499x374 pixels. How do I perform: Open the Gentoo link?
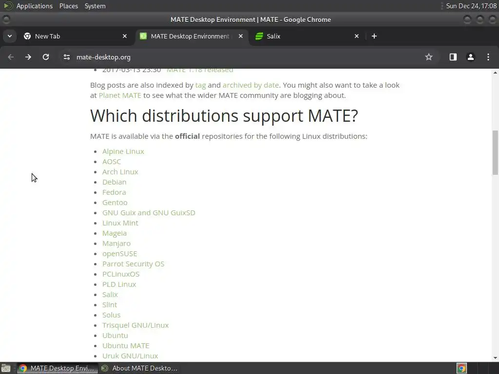point(115,202)
